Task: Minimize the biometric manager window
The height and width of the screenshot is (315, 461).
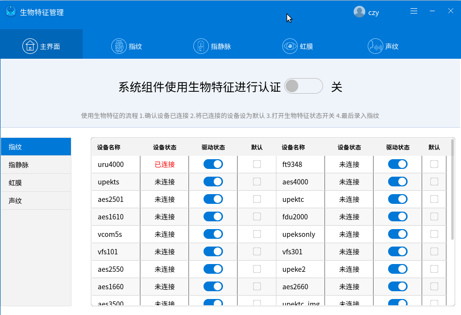Action: tap(432, 11)
